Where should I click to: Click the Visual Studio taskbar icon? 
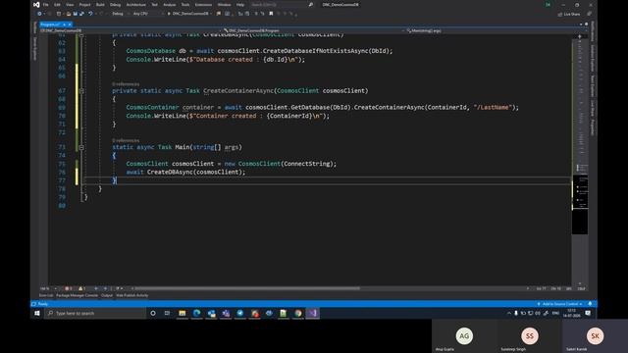pyautogui.click(x=312, y=314)
